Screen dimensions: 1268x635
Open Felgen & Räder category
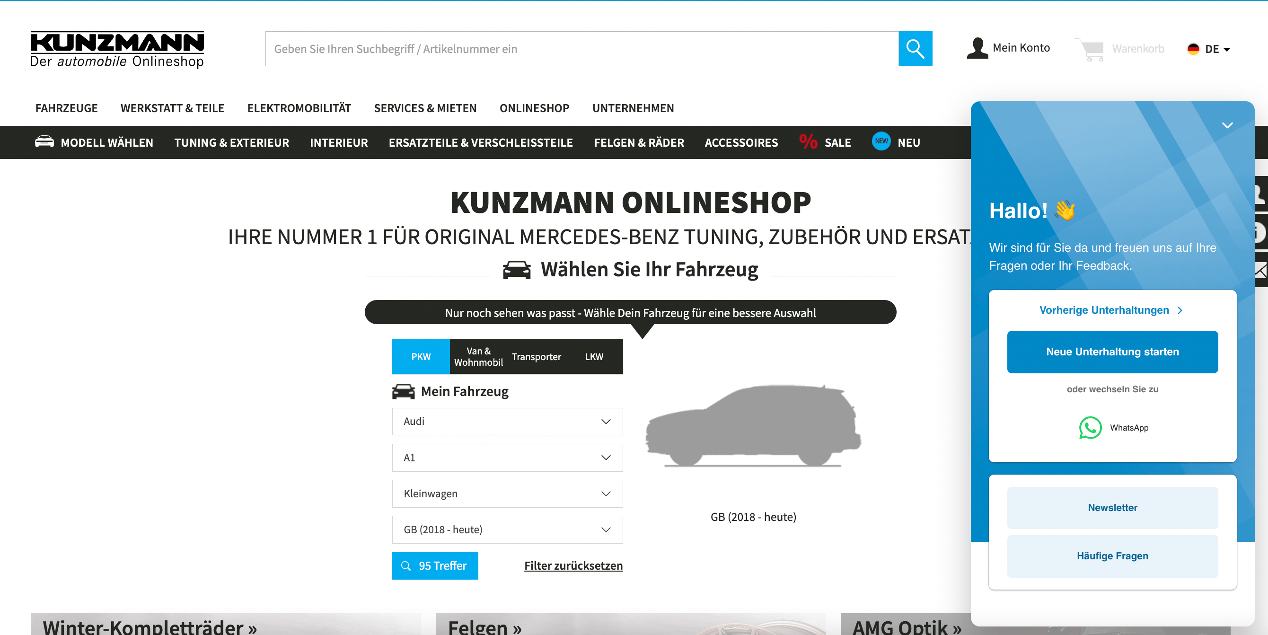click(638, 142)
